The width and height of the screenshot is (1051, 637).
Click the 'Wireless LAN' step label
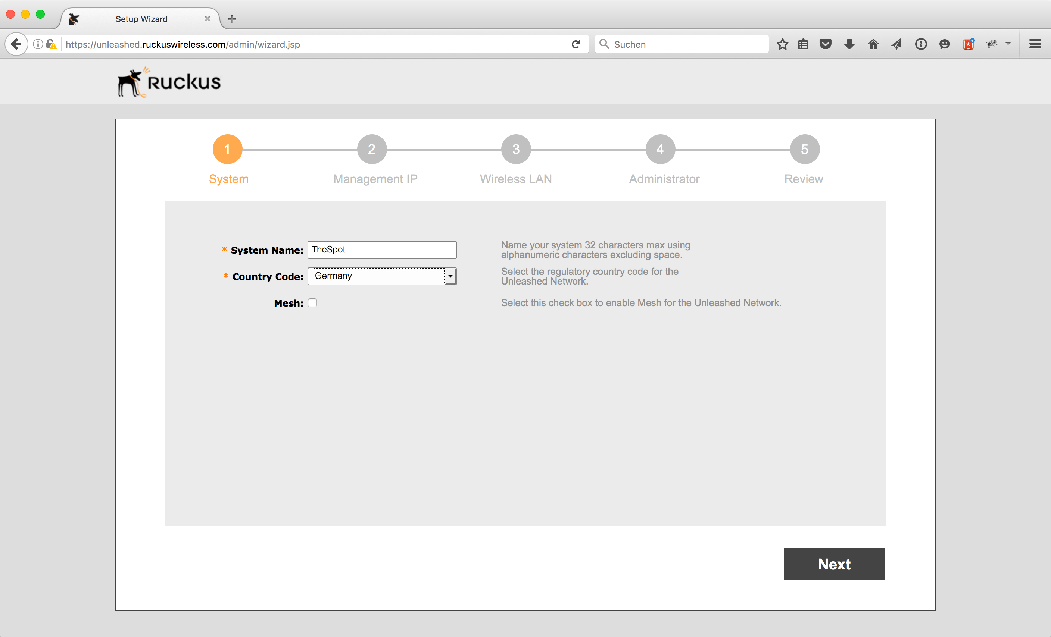[516, 179]
